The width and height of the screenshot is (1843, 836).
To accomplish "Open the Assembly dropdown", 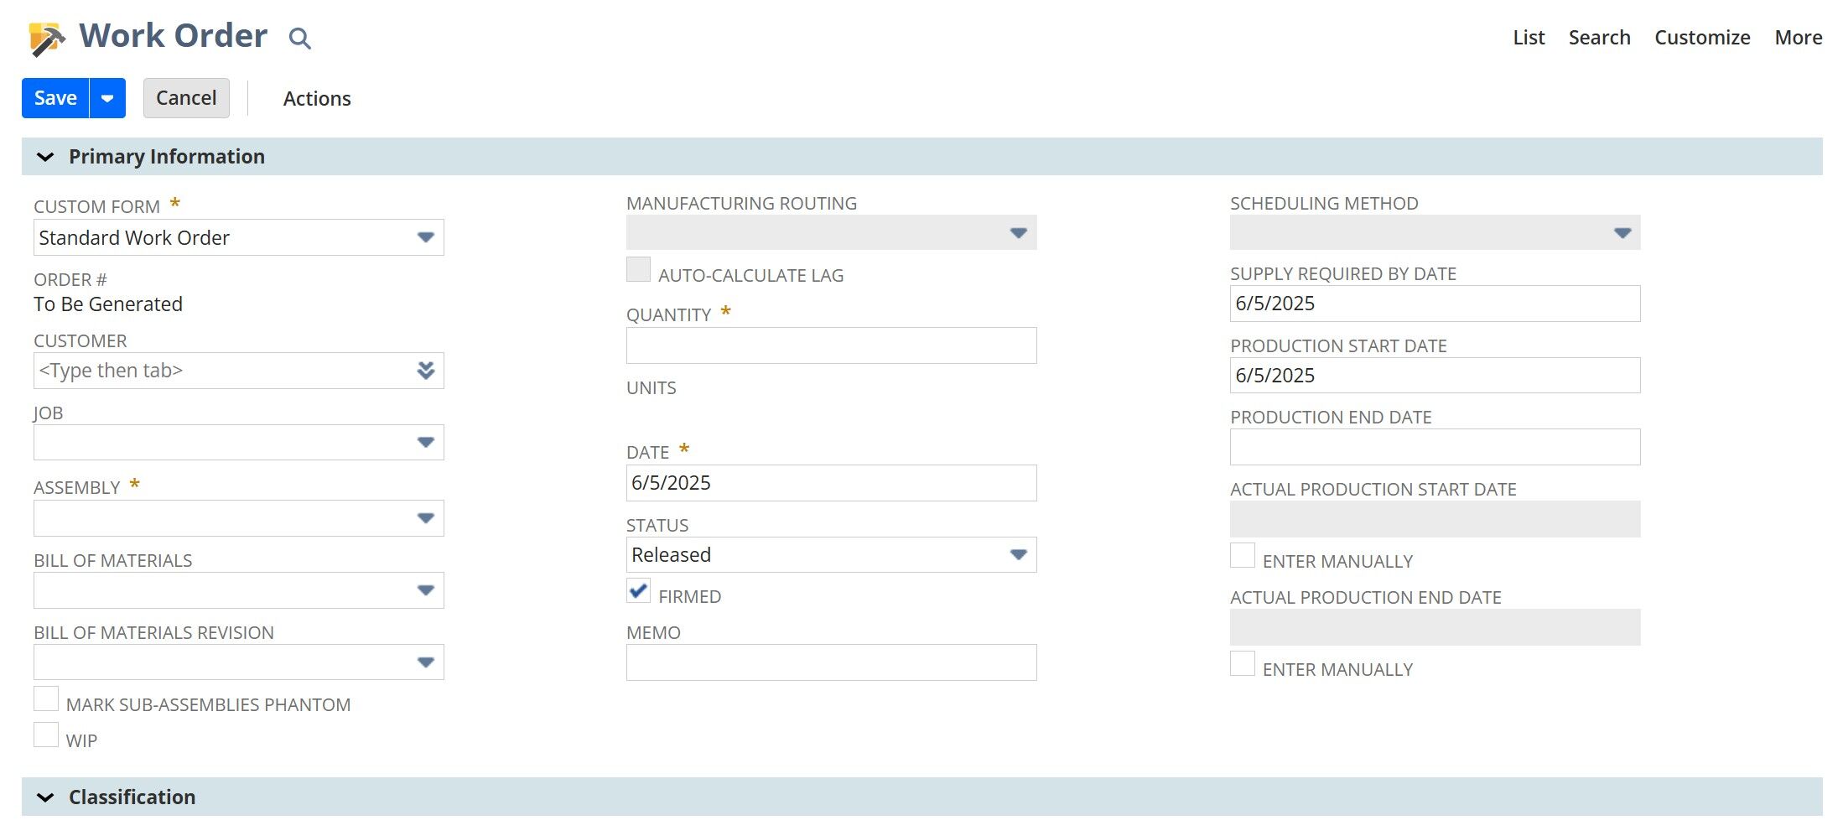I will tap(427, 517).
